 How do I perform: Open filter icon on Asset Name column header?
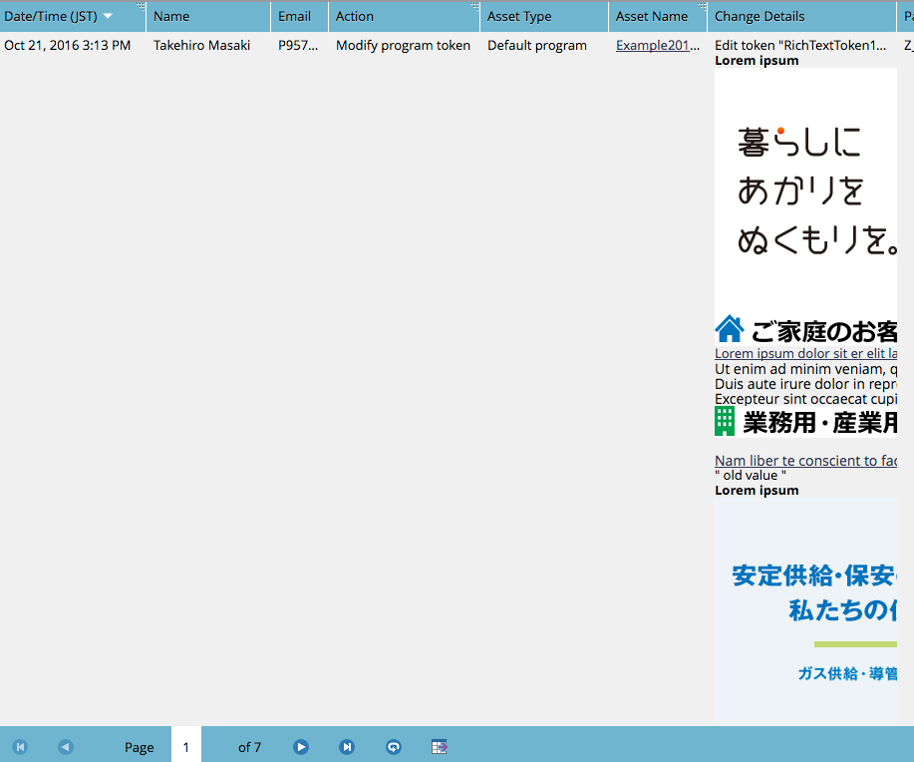pyautogui.click(x=702, y=7)
